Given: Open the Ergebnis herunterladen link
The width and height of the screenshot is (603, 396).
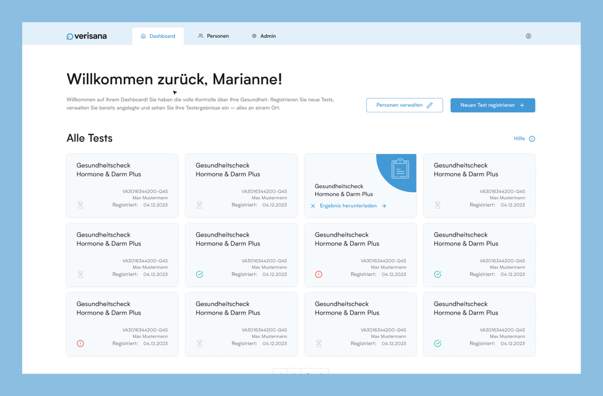Looking at the screenshot, I should 348,206.
